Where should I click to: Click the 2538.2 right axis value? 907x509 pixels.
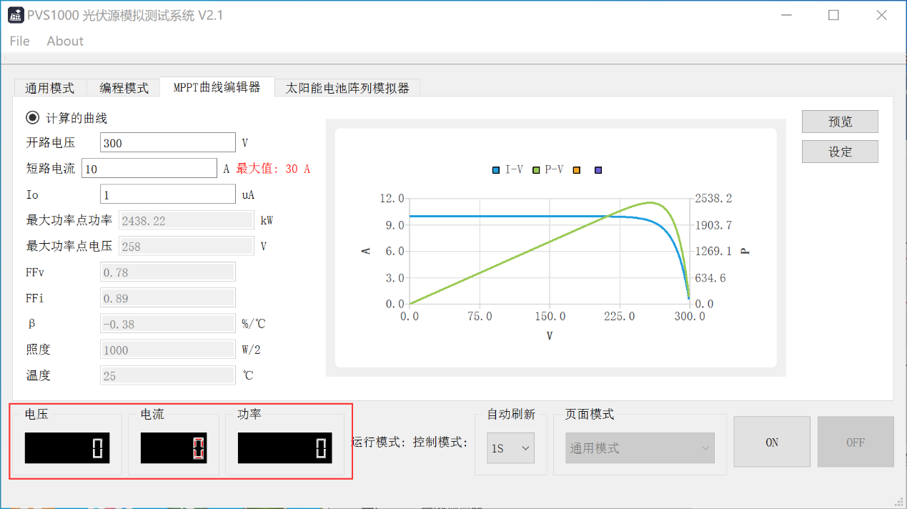tap(713, 199)
